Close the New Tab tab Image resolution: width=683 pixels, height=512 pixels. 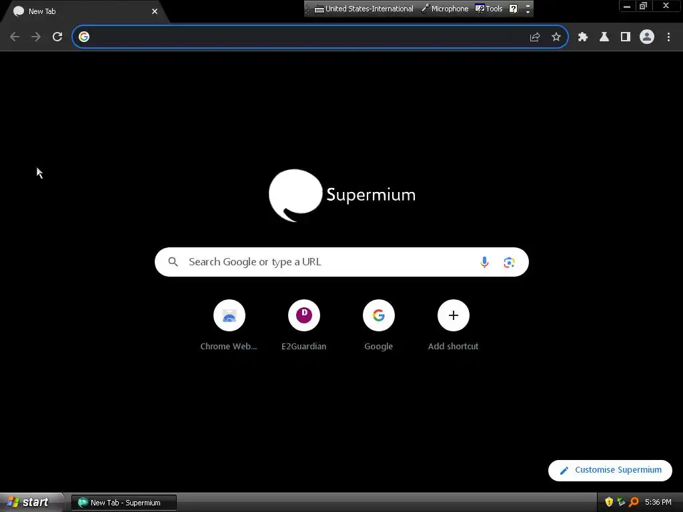(x=155, y=11)
